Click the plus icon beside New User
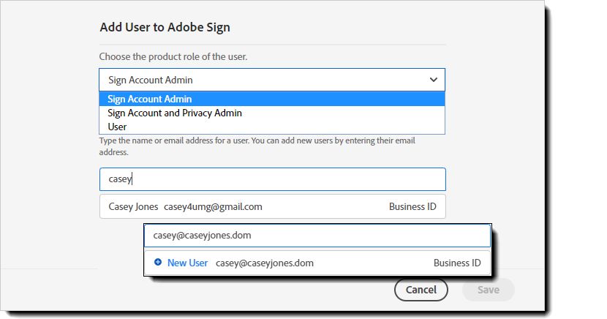Viewport: 607px width, 319px height. pos(158,263)
